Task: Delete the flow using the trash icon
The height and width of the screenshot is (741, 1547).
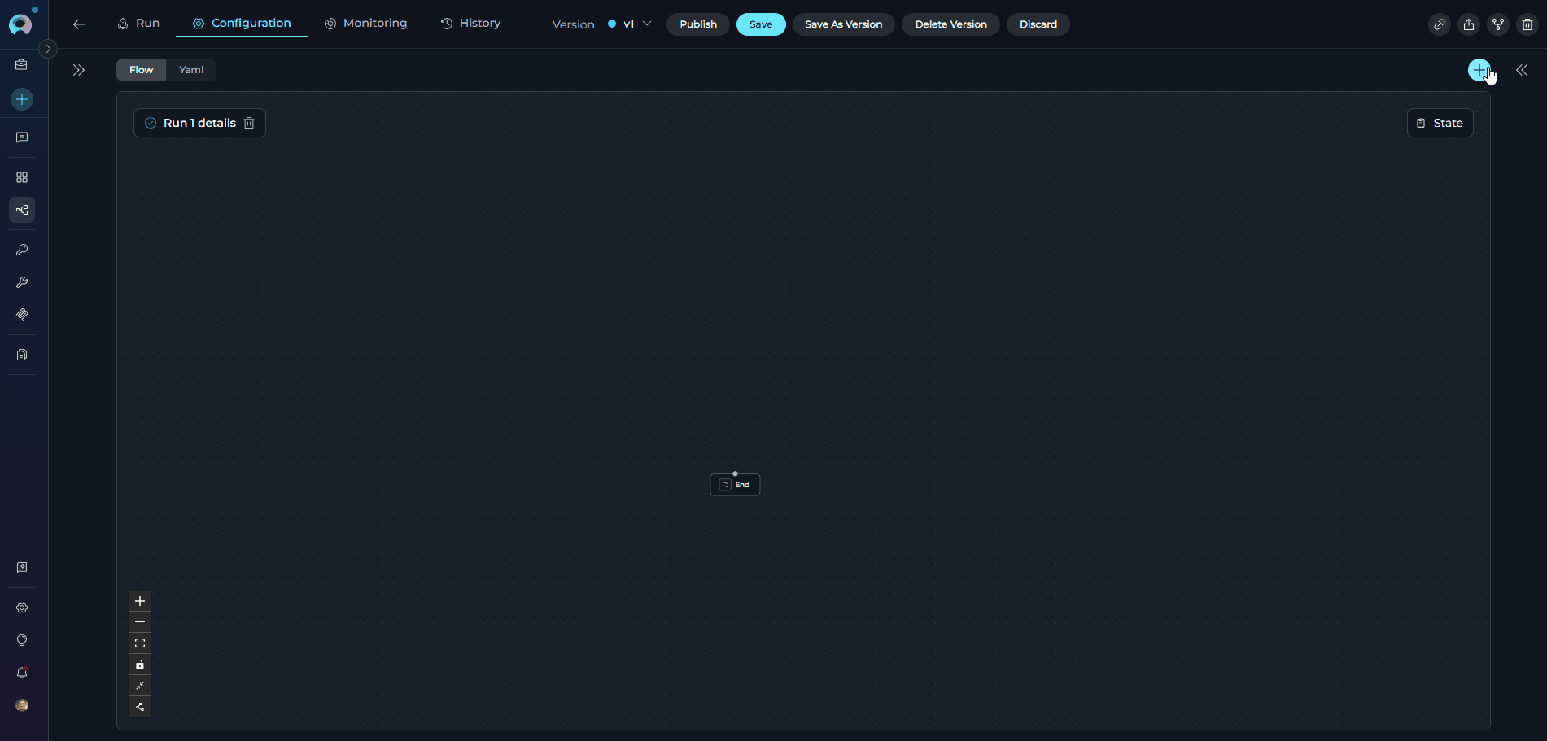Action: (x=1527, y=24)
